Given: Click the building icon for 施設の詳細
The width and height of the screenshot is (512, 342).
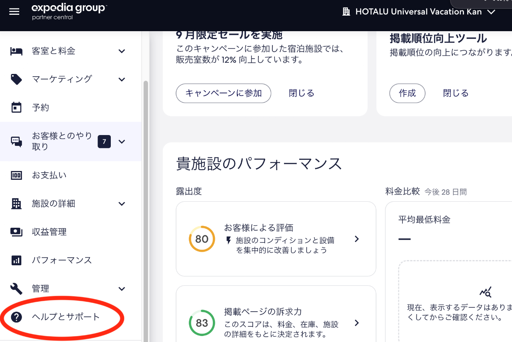Looking at the screenshot, I should [x=16, y=204].
